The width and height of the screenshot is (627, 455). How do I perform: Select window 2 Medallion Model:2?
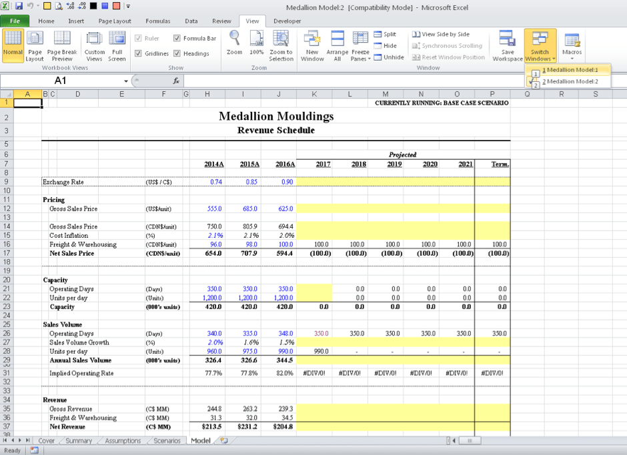(568, 81)
